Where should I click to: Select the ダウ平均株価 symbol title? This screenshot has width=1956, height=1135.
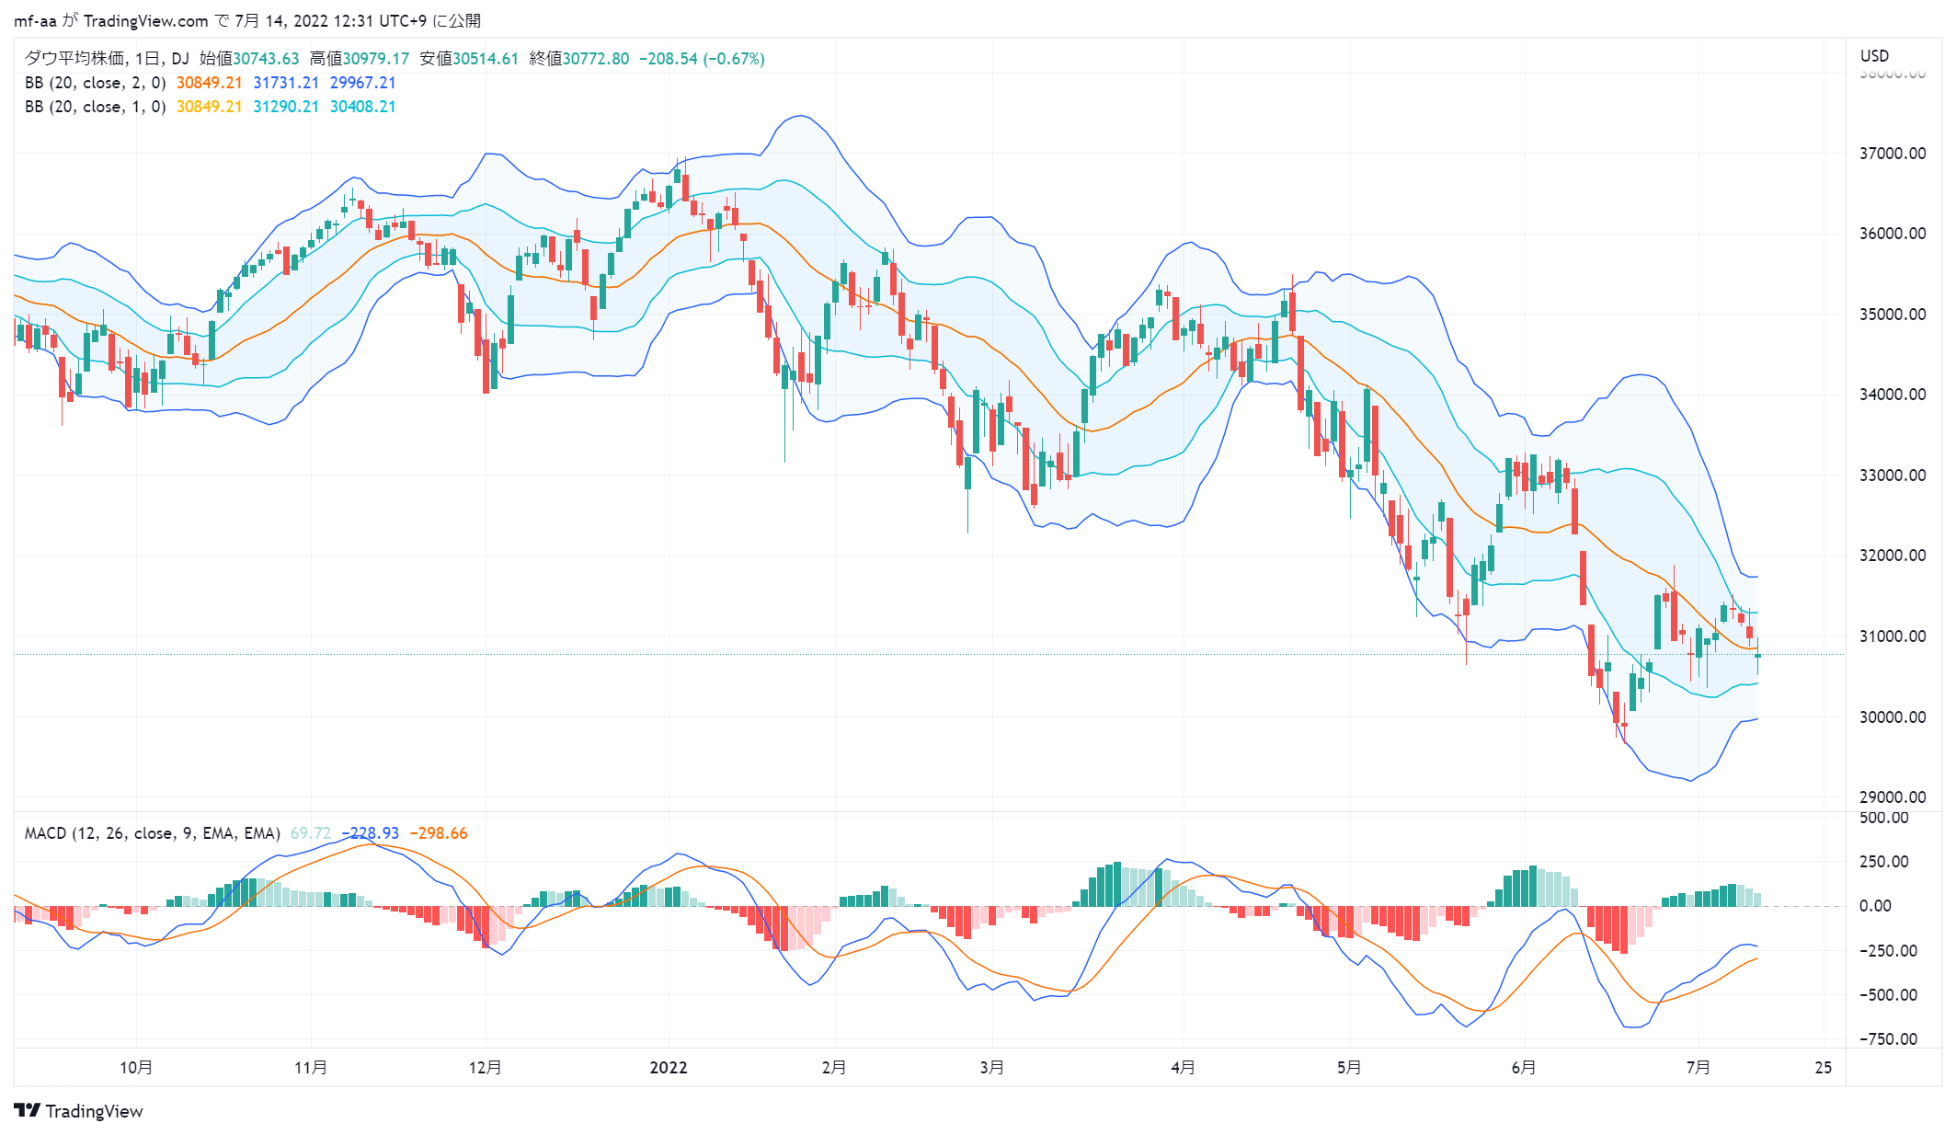point(74,59)
